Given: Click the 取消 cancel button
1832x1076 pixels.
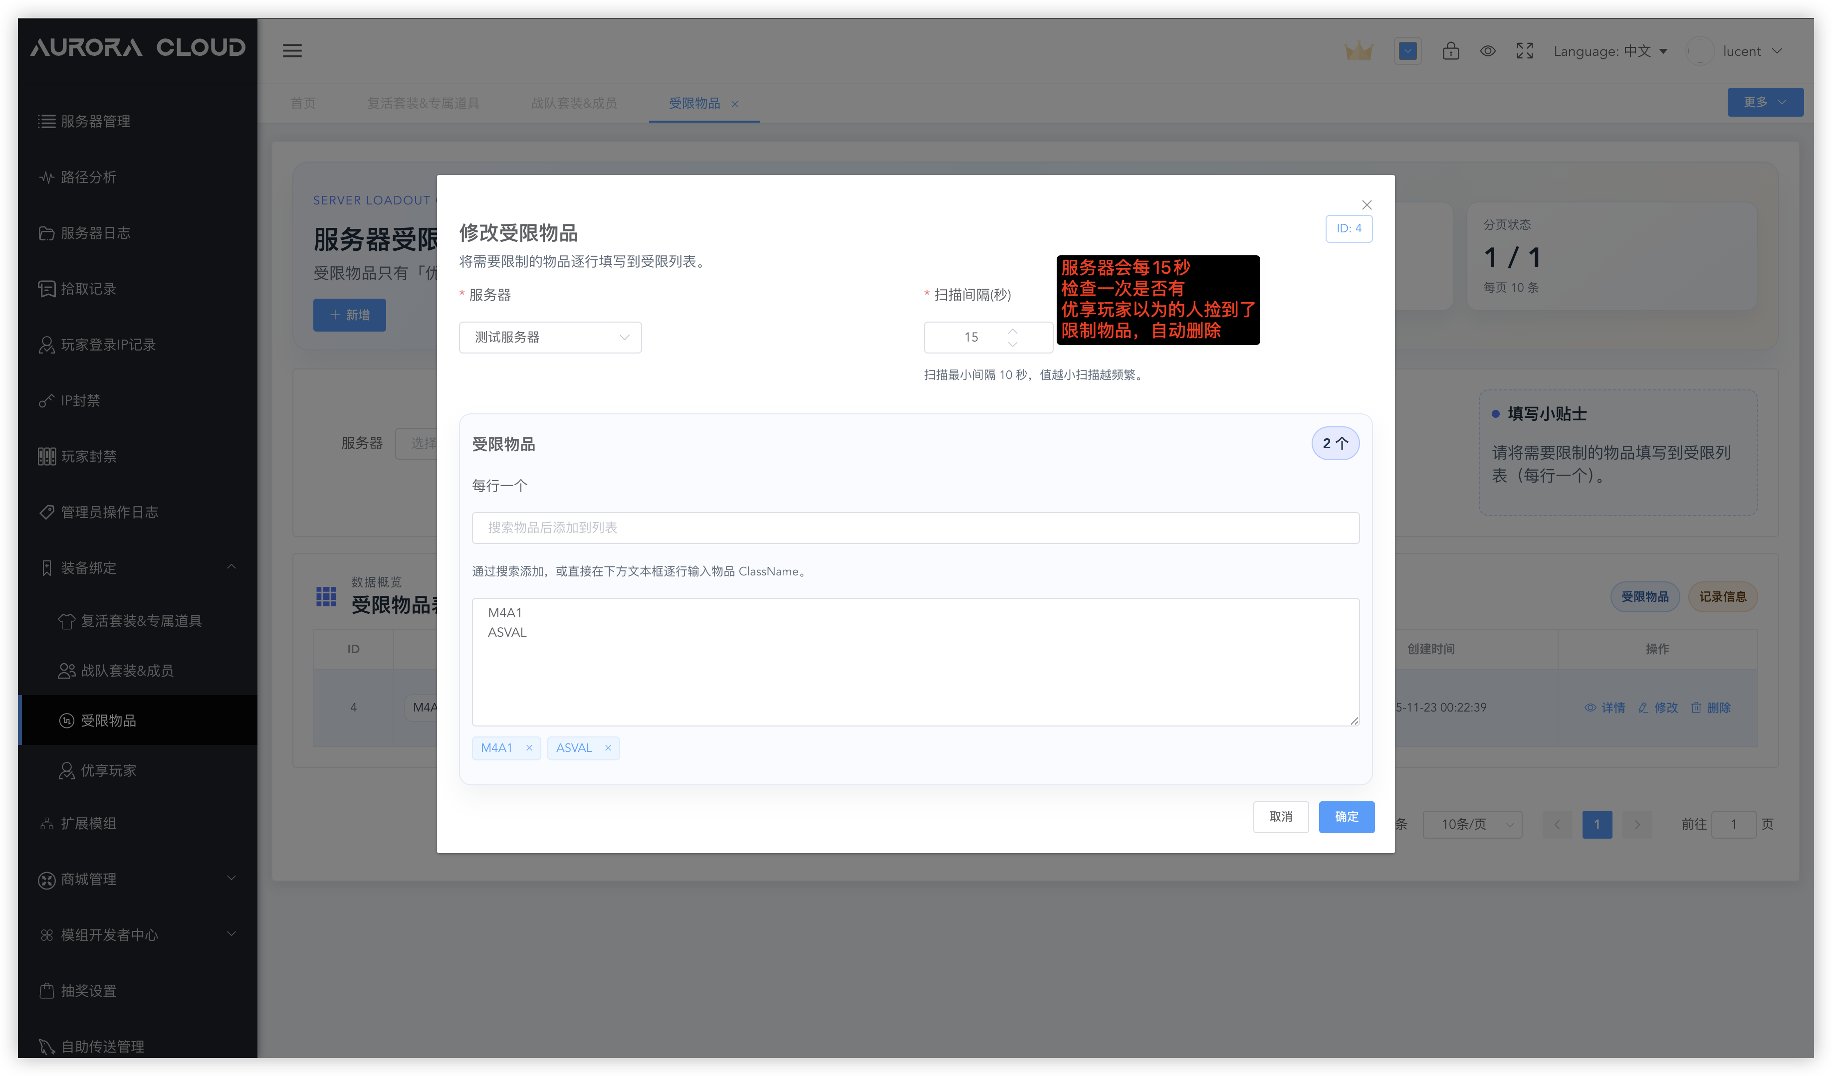Looking at the screenshot, I should tap(1280, 817).
